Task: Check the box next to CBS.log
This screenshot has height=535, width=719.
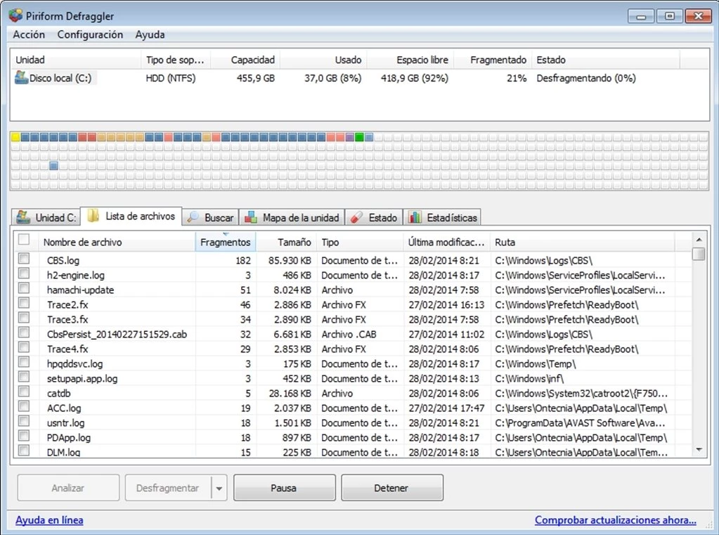Action: click(24, 259)
